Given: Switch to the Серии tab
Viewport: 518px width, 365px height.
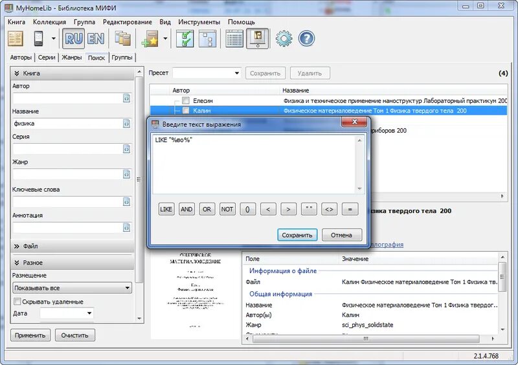Looking at the screenshot, I should click(x=47, y=57).
